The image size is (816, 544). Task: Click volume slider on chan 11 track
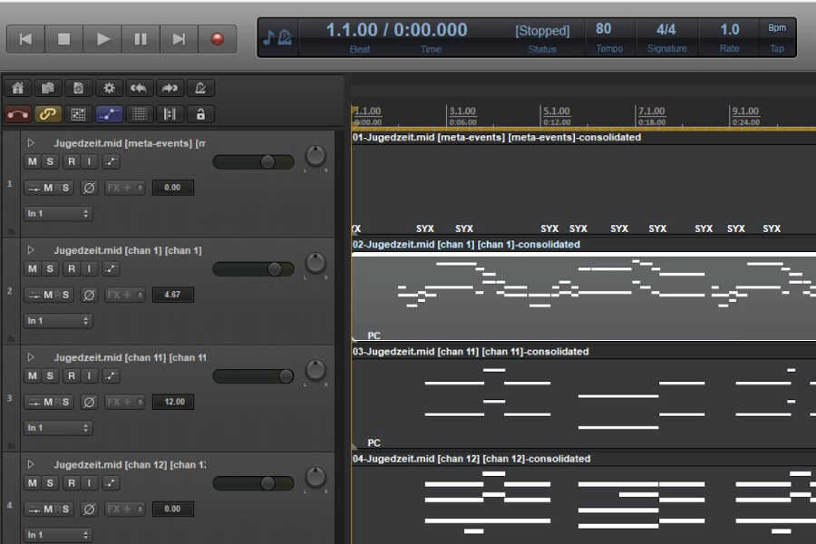(x=254, y=376)
